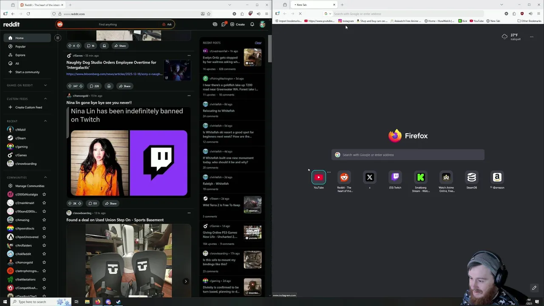This screenshot has width=544, height=306.
Task: Click the Reddit advertise icon in header
Action: click(x=215, y=24)
